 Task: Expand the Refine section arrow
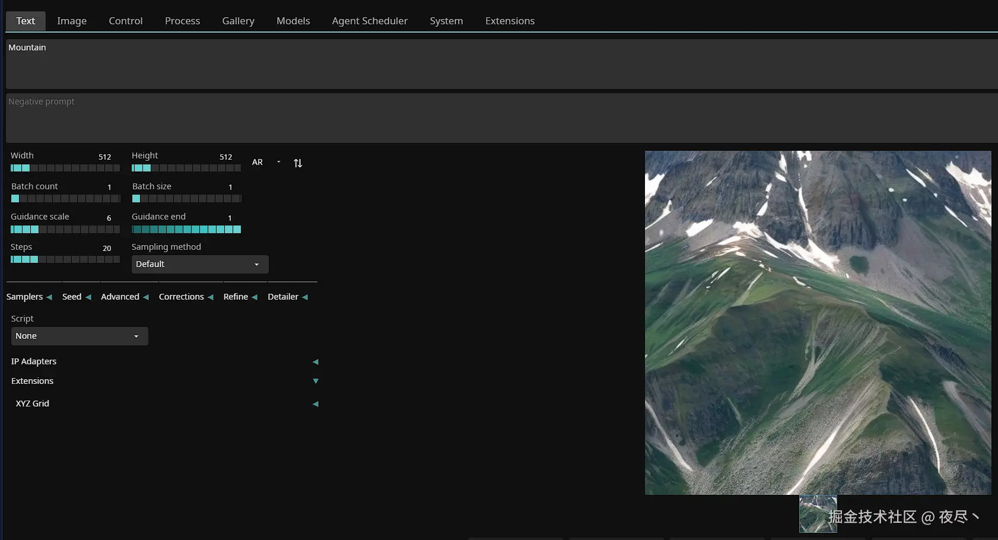pyautogui.click(x=255, y=297)
